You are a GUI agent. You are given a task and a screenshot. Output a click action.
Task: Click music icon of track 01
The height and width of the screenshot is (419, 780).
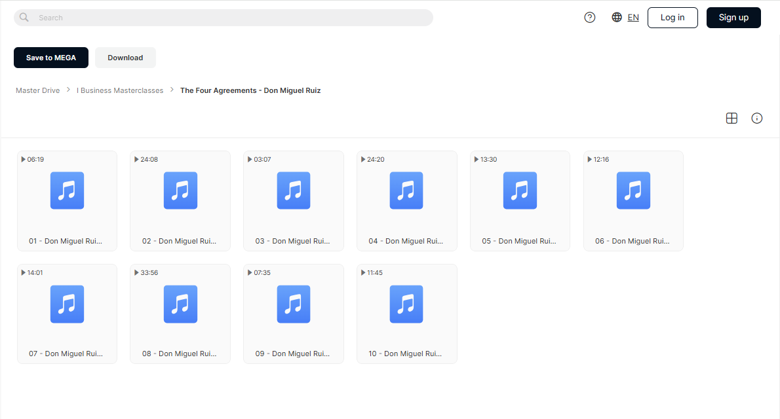tap(67, 191)
